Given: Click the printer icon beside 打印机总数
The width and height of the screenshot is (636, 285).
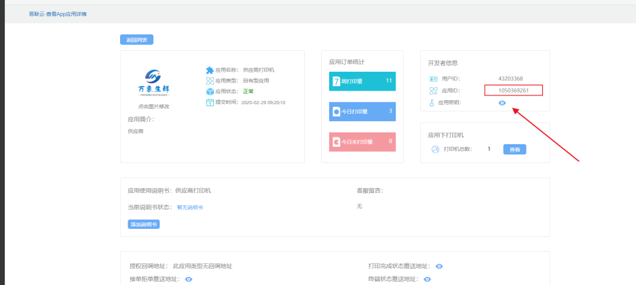Looking at the screenshot, I should (435, 149).
